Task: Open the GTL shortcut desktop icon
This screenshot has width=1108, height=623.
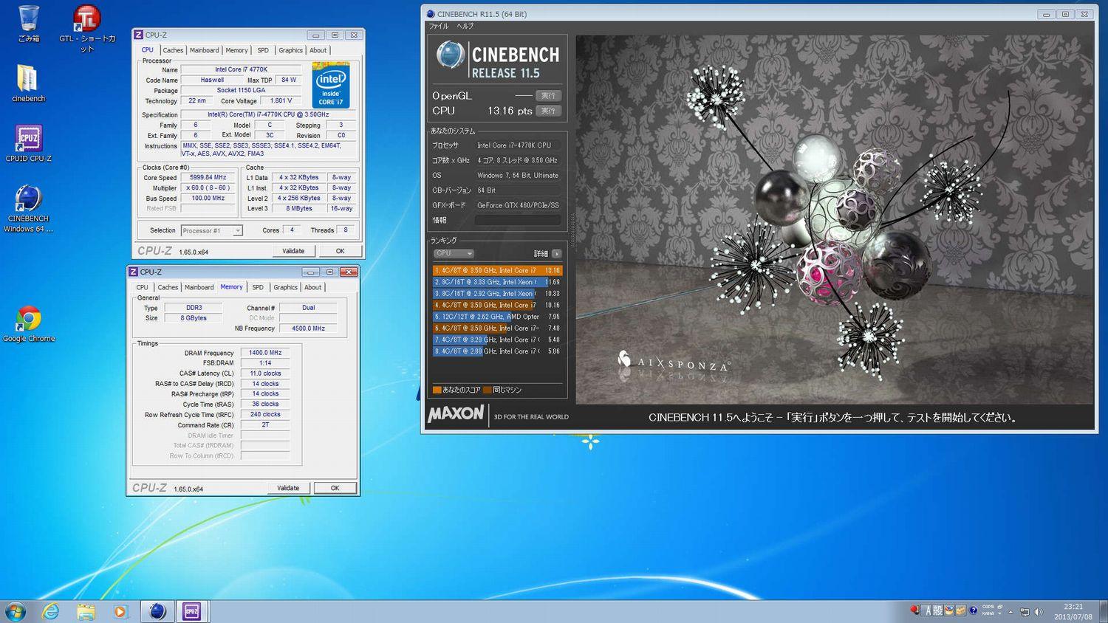Action: (87, 28)
